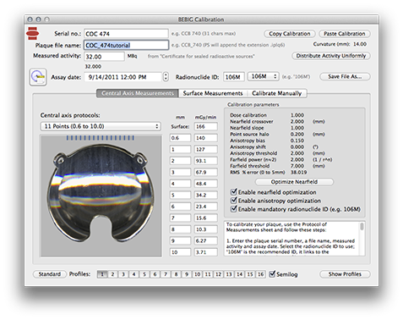The width and height of the screenshot is (403, 320).
Task: Click Distribute Activity Uniformly button
Action: click(x=331, y=56)
